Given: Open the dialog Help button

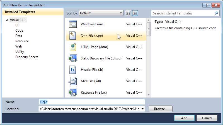Looking at the screenshot, I should pyautogui.click(x=207, y=5).
